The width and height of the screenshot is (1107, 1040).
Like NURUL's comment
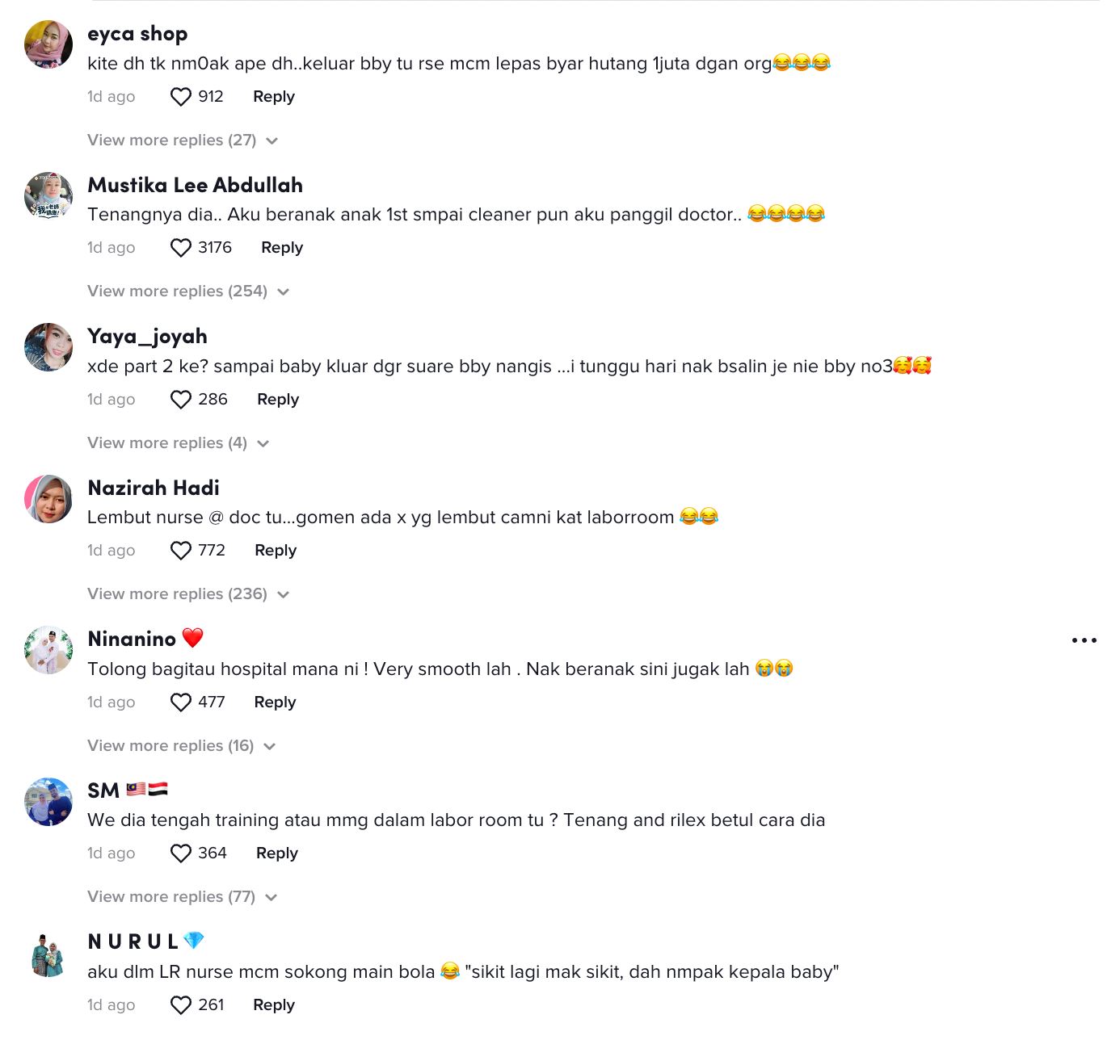tap(179, 1004)
